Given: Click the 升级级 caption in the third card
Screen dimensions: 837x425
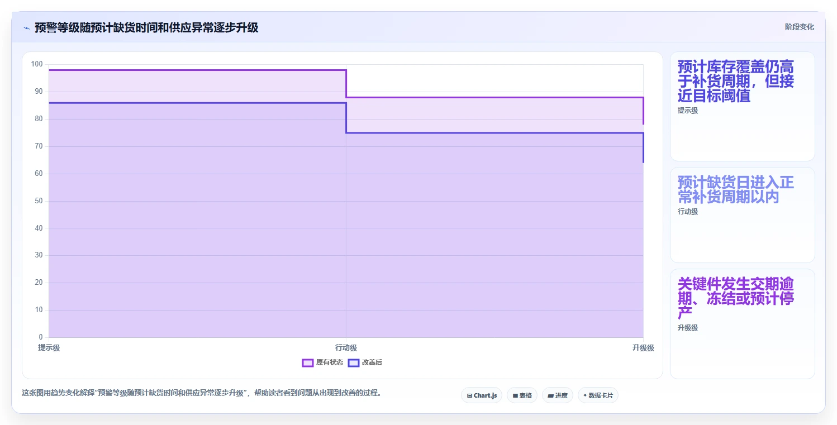Looking at the screenshot, I should click(x=688, y=328).
